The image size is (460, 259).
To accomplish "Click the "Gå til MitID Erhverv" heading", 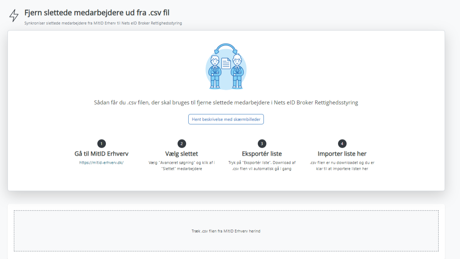I will point(101,154).
